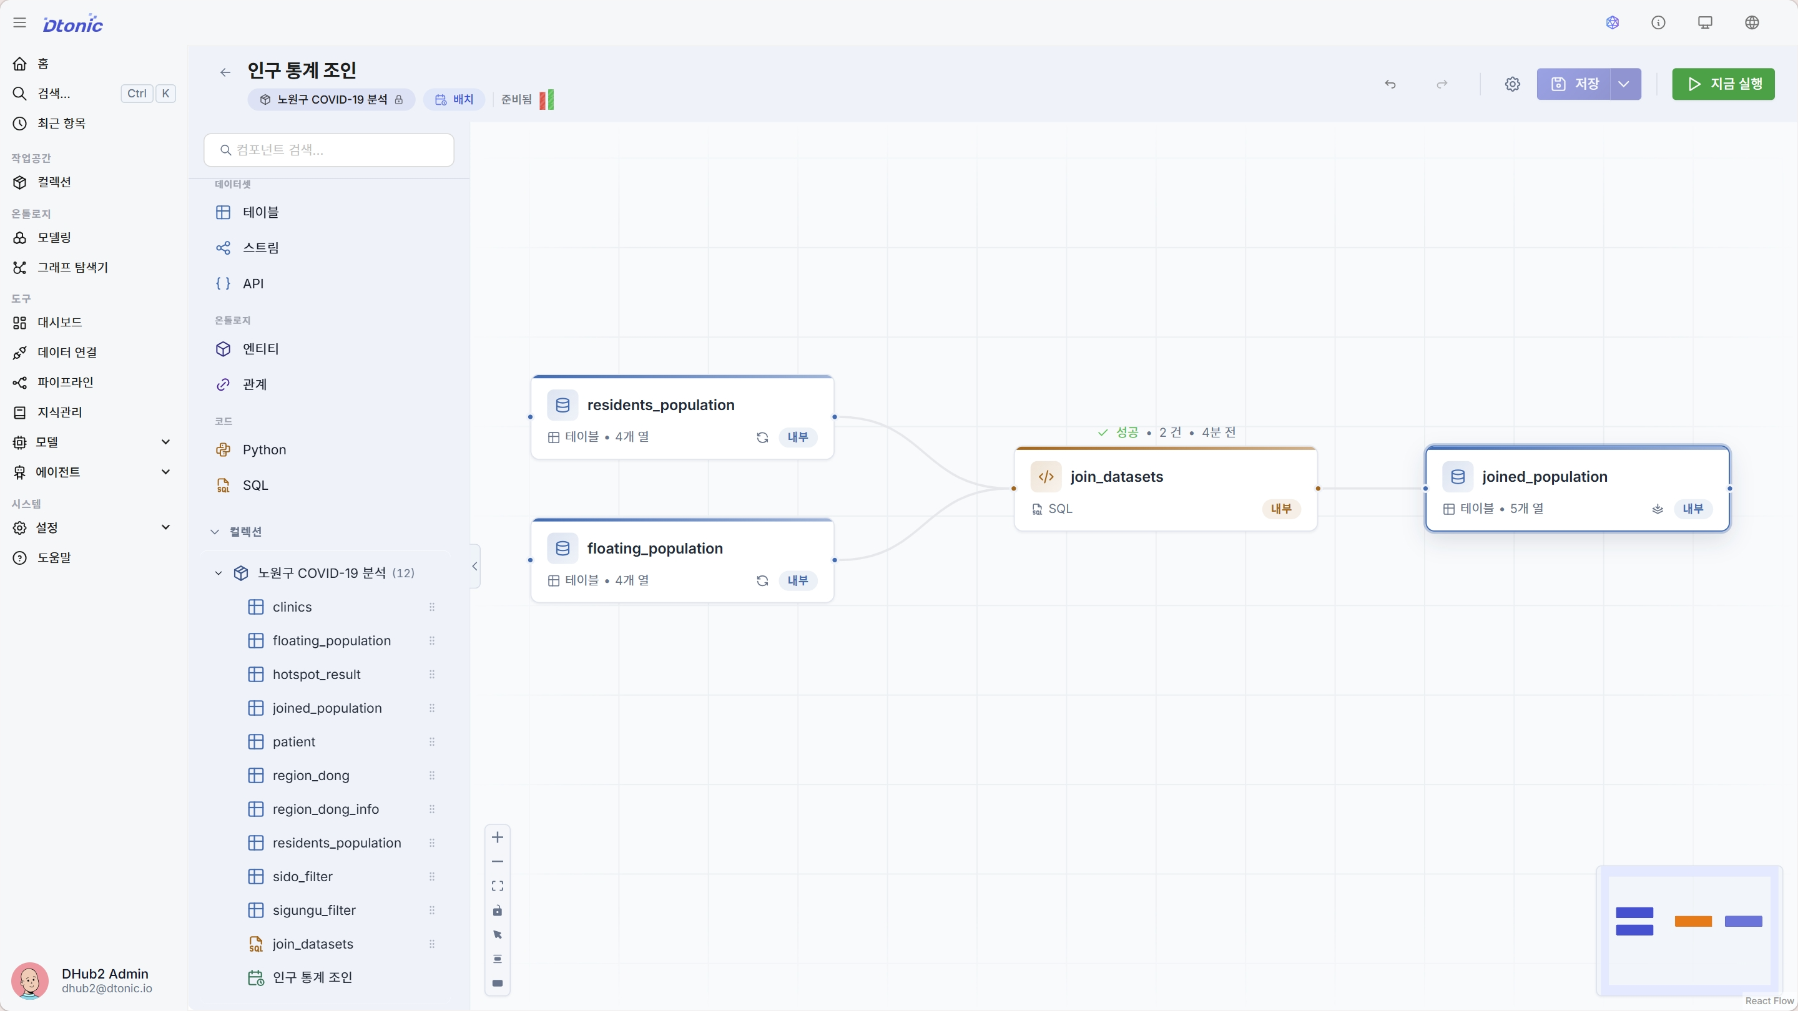Click the zoom in plus control
Image resolution: width=1798 pixels, height=1011 pixels.
498,838
